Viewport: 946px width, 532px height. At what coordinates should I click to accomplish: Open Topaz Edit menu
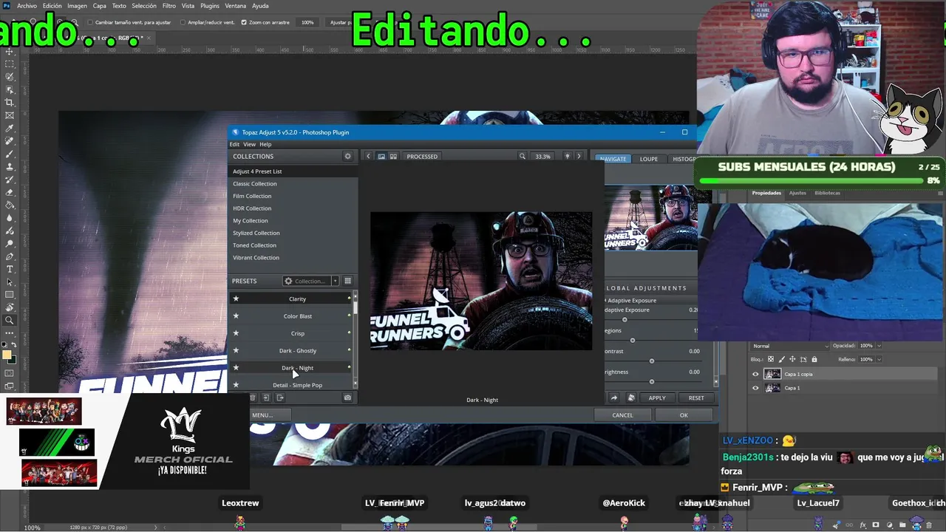pyautogui.click(x=234, y=144)
